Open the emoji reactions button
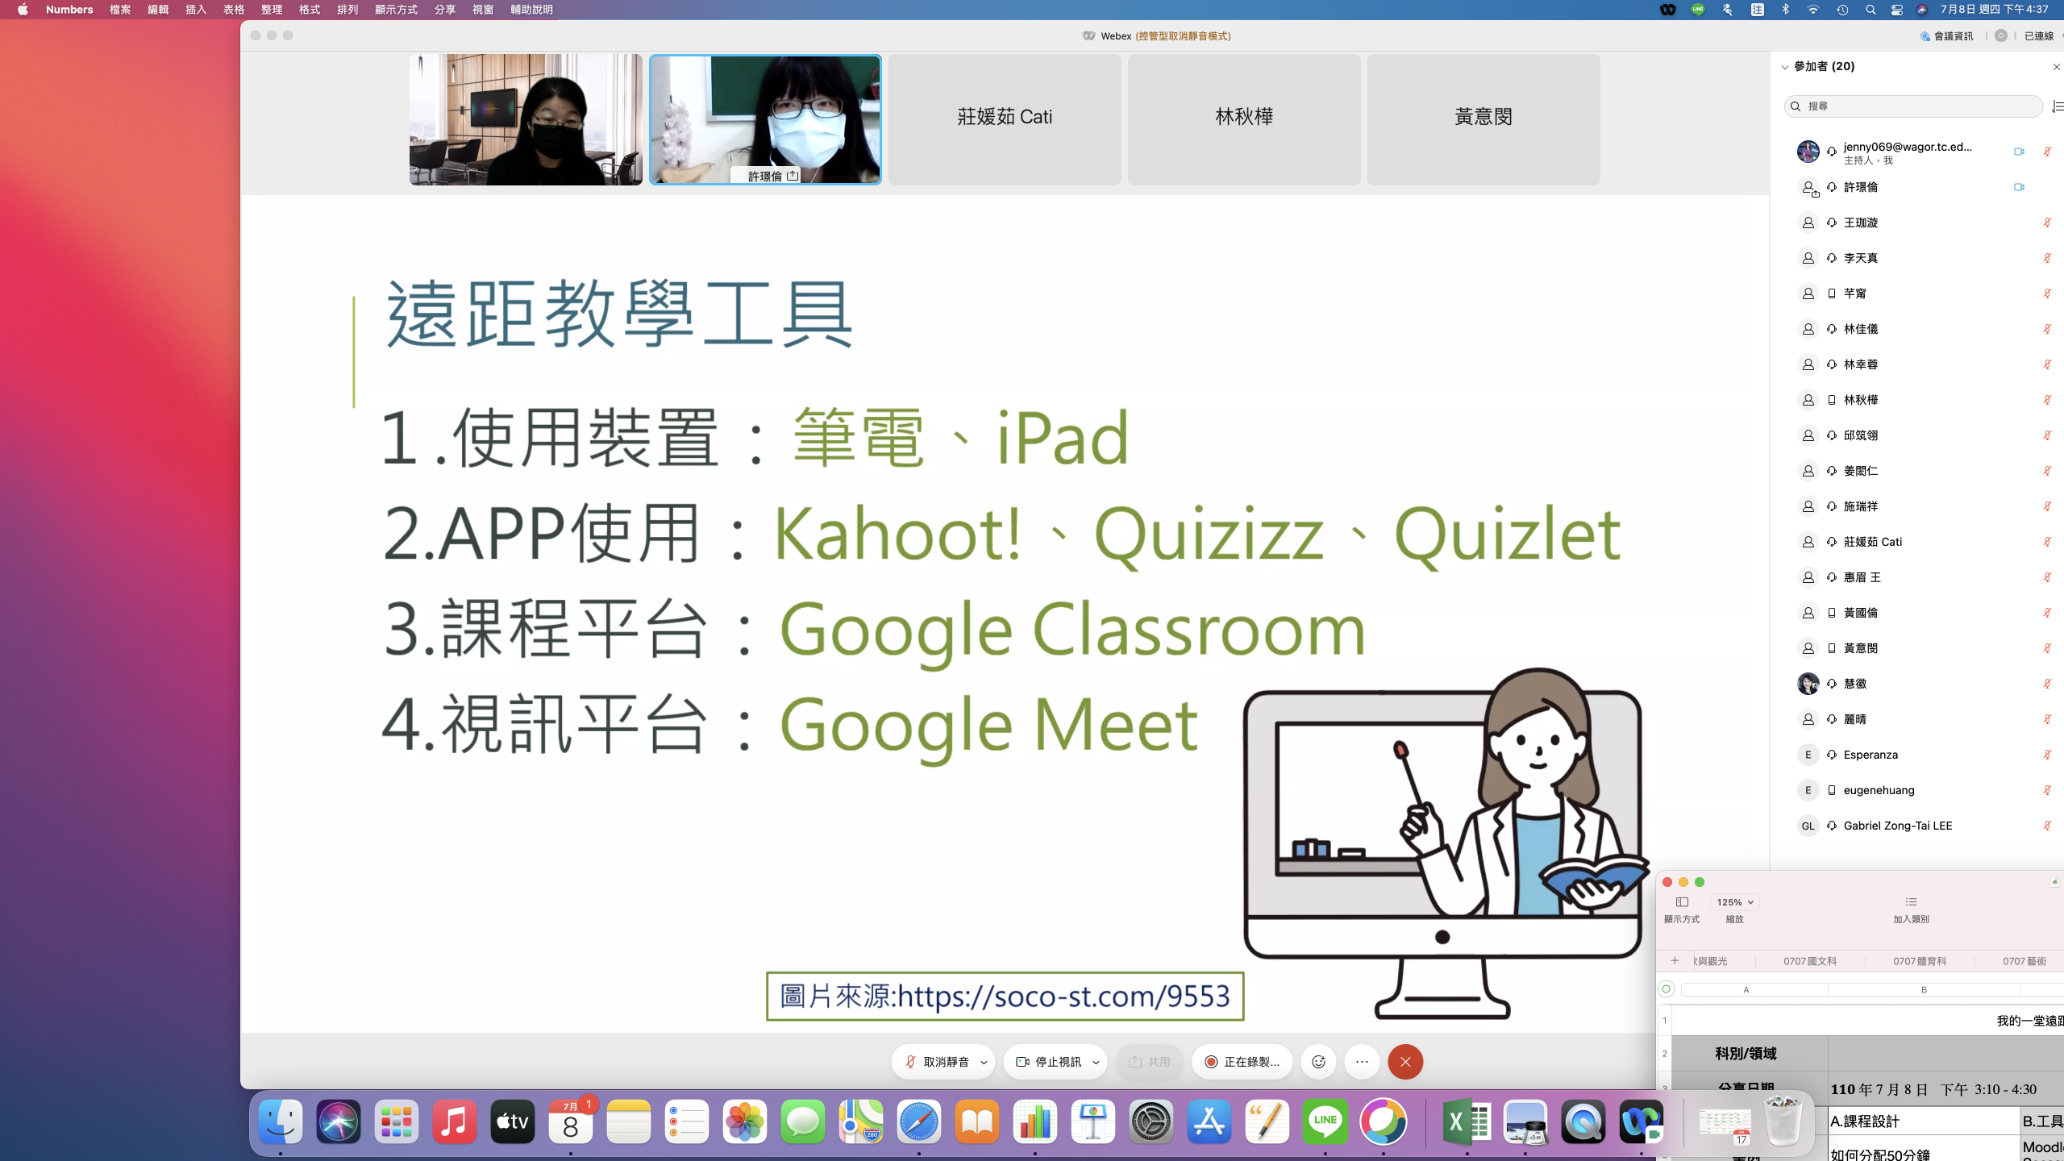The width and height of the screenshot is (2064, 1161). (x=1318, y=1062)
